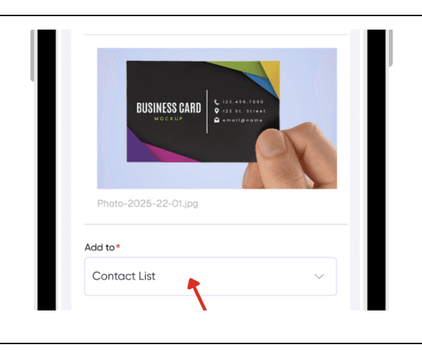Click the 123.456.7890 phone number
Viewport: 422px width, 354px height.
click(243, 102)
